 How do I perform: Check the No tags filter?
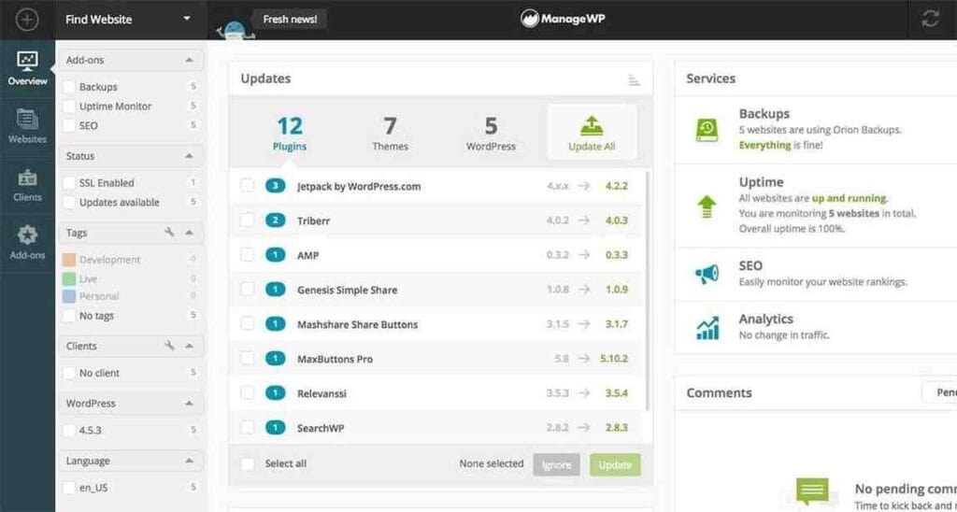(69, 316)
